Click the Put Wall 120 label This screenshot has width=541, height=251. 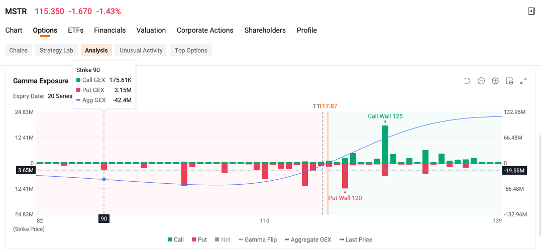point(345,198)
